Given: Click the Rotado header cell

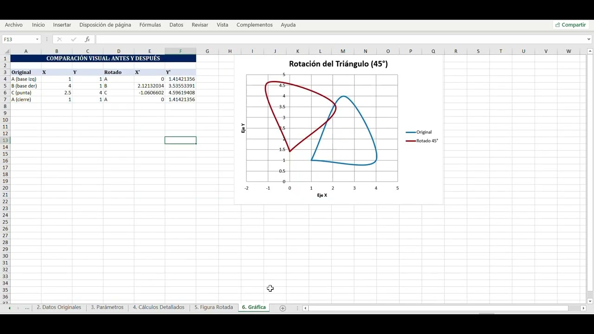Looking at the screenshot, I should point(118,72).
